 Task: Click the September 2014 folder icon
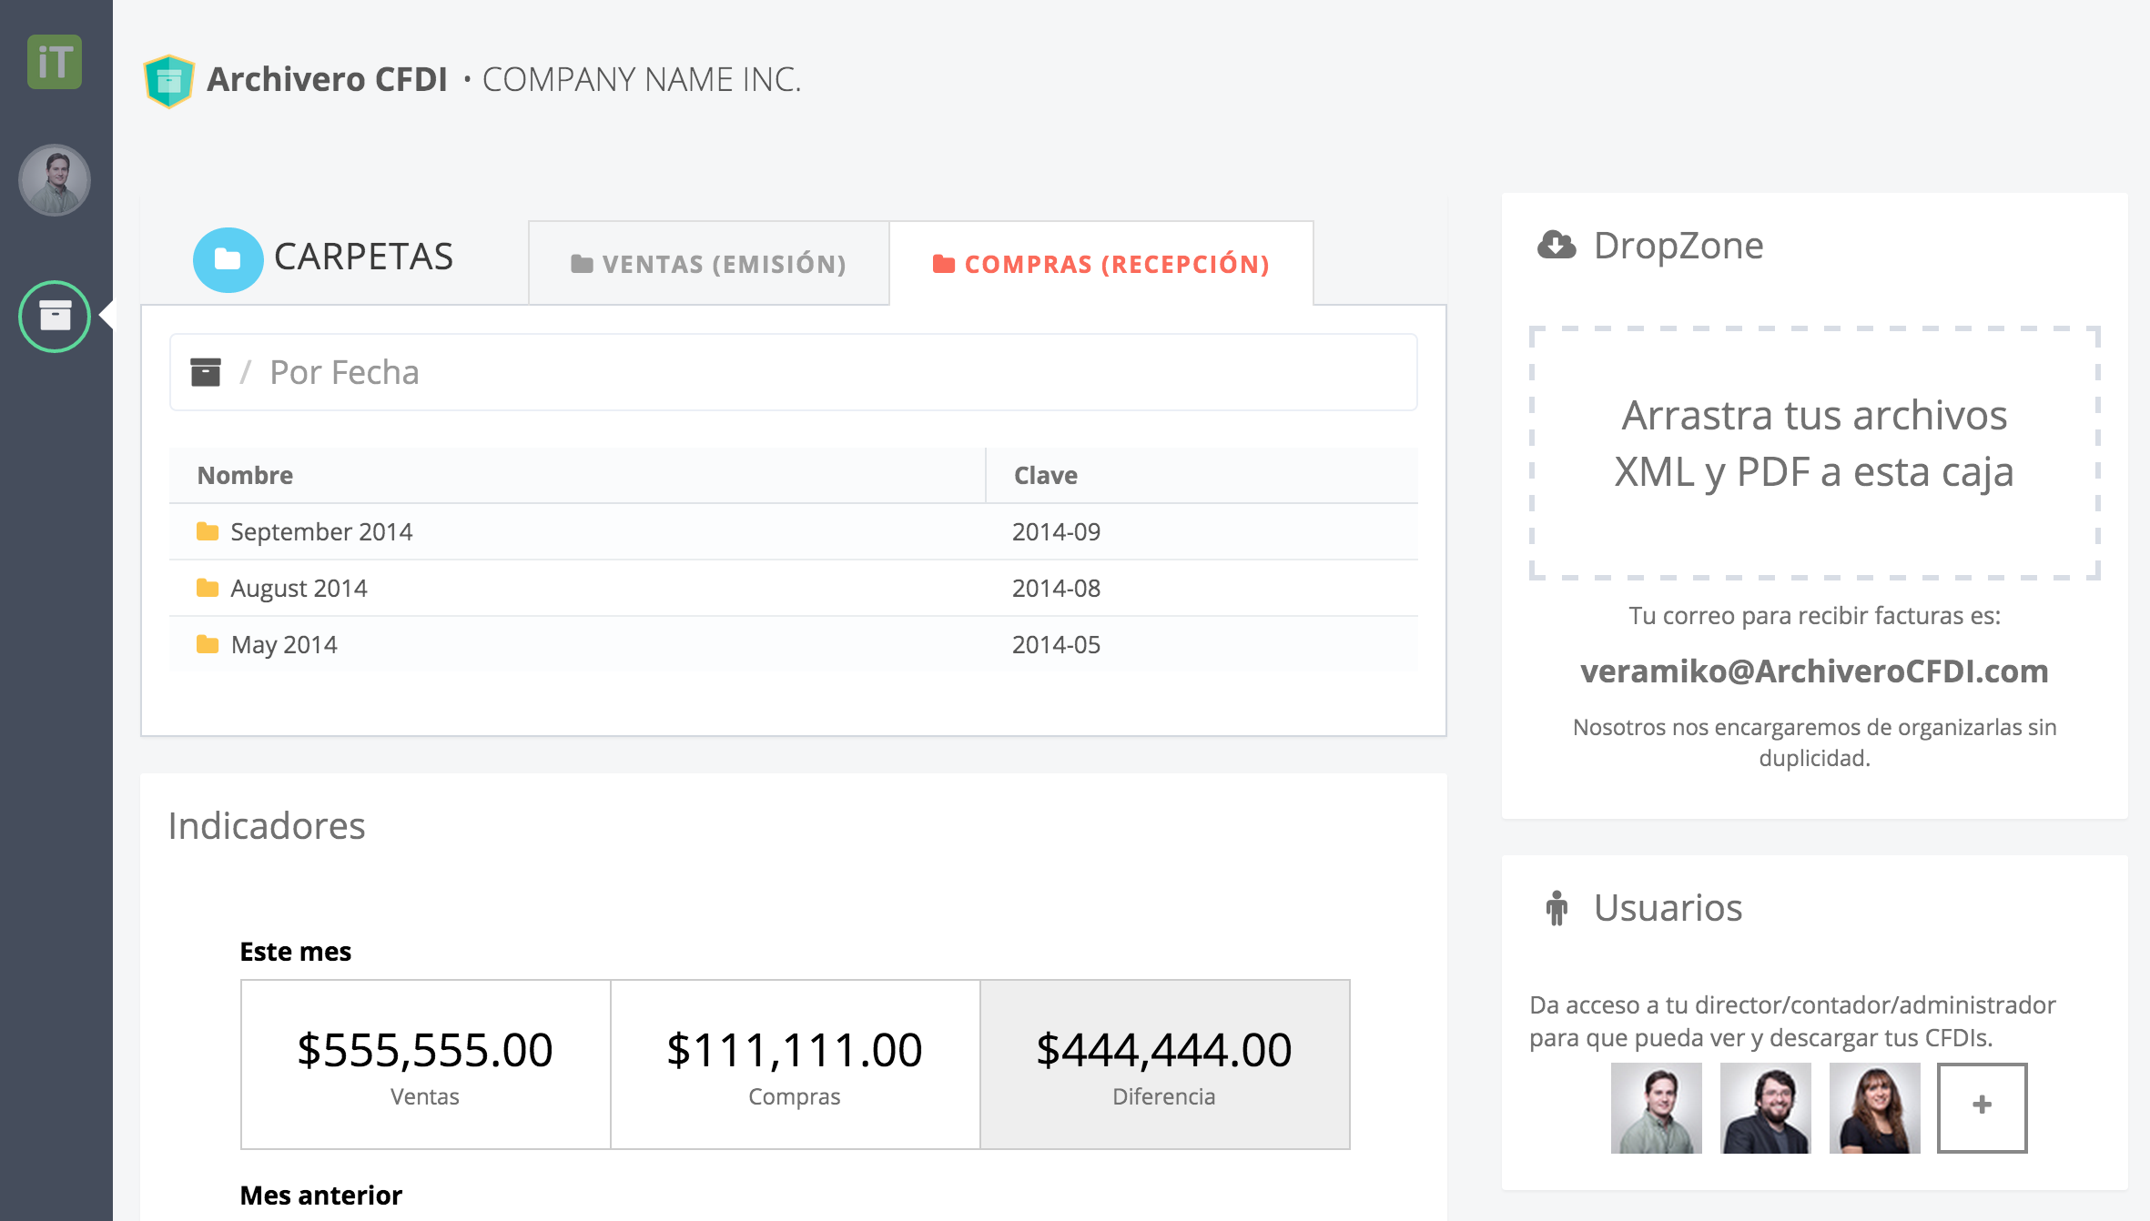(x=208, y=531)
